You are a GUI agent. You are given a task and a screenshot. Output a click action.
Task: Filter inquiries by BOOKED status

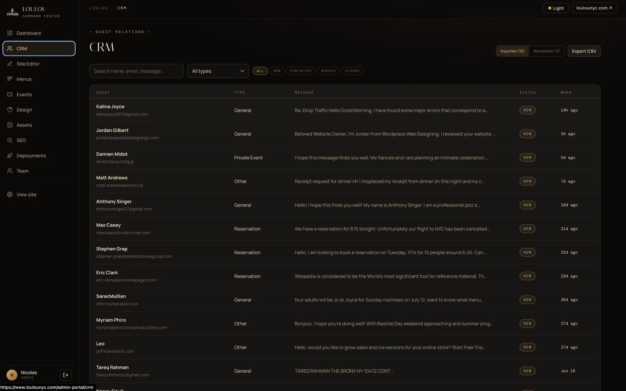(x=328, y=71)
